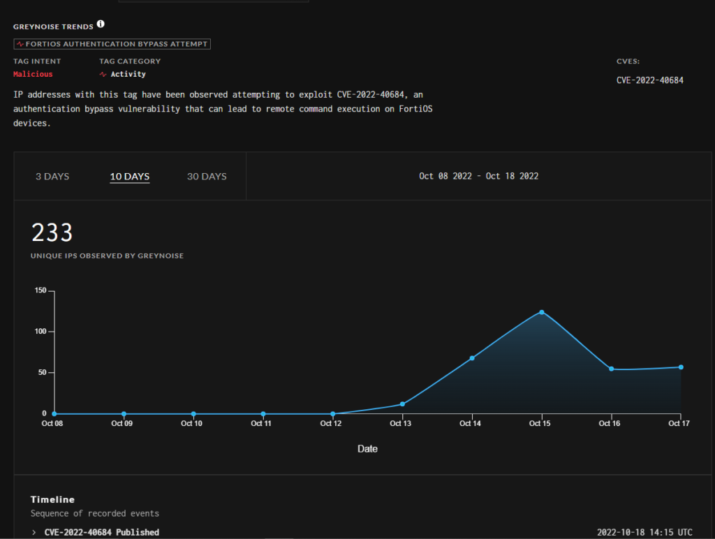715x539 pixels.
Task: Click the Oct 15 peak data point
Action: pos(542,312)
